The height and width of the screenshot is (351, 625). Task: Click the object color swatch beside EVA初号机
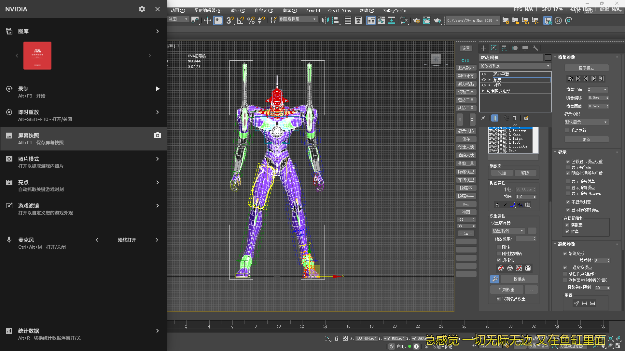coord(548,58)
